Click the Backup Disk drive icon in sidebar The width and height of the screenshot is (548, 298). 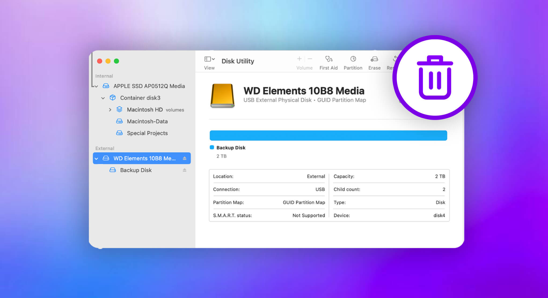(x=113, y=170)
